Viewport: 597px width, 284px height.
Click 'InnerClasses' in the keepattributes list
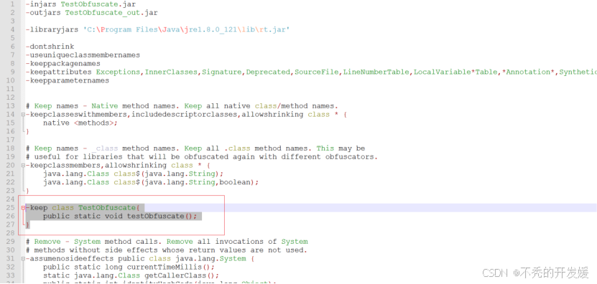coord(171,72)
